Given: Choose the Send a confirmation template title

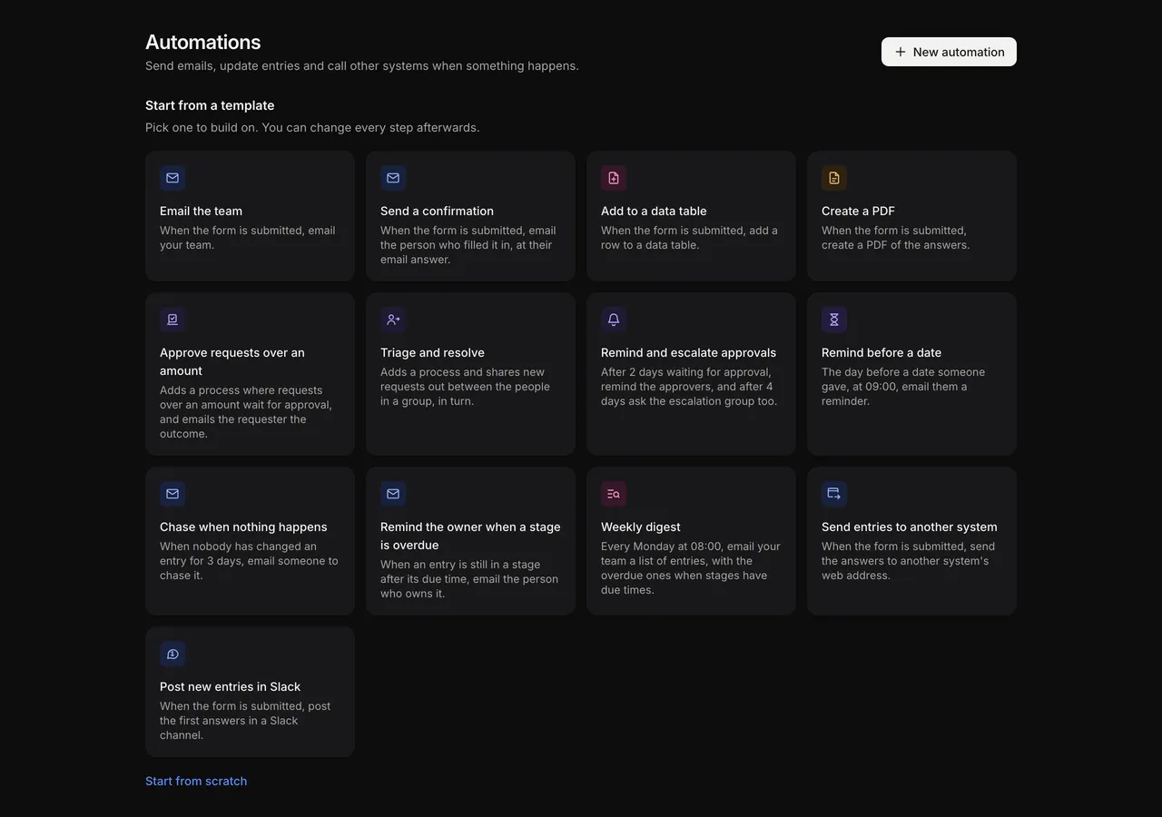Looking at the screenshot, I should [437, 211].
